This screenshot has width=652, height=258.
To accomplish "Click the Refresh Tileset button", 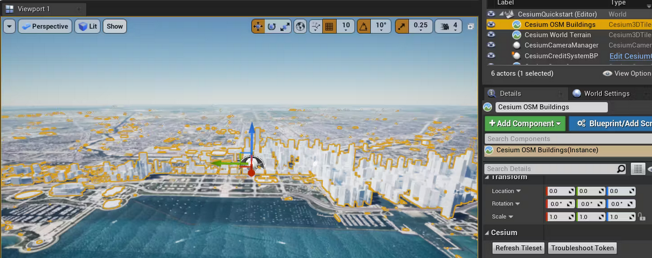I will [518, 248].
